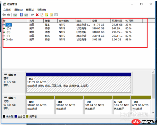Sort by the 类型 column header
Viewport: 157px width, 125px height.
tap(50, 21)
